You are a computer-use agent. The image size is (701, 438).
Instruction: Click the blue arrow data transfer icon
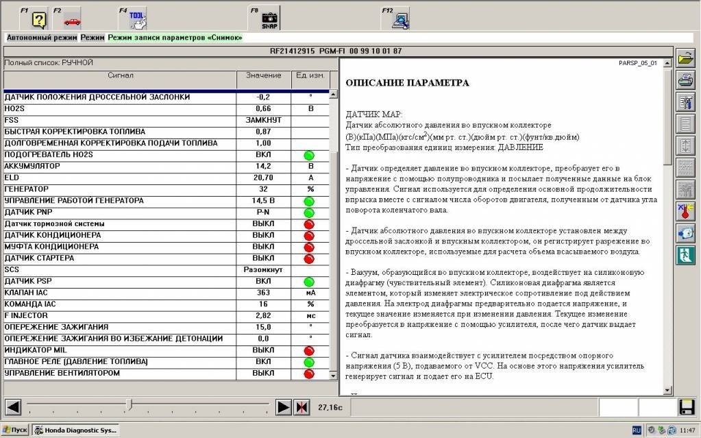pyautogui.click(x=685, y=234)
